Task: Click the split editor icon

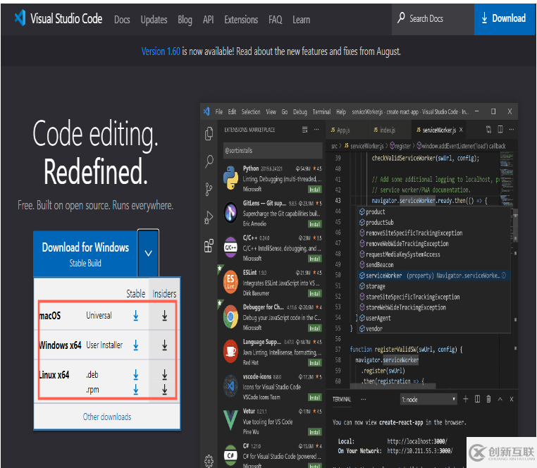Action: click(500, 129)
